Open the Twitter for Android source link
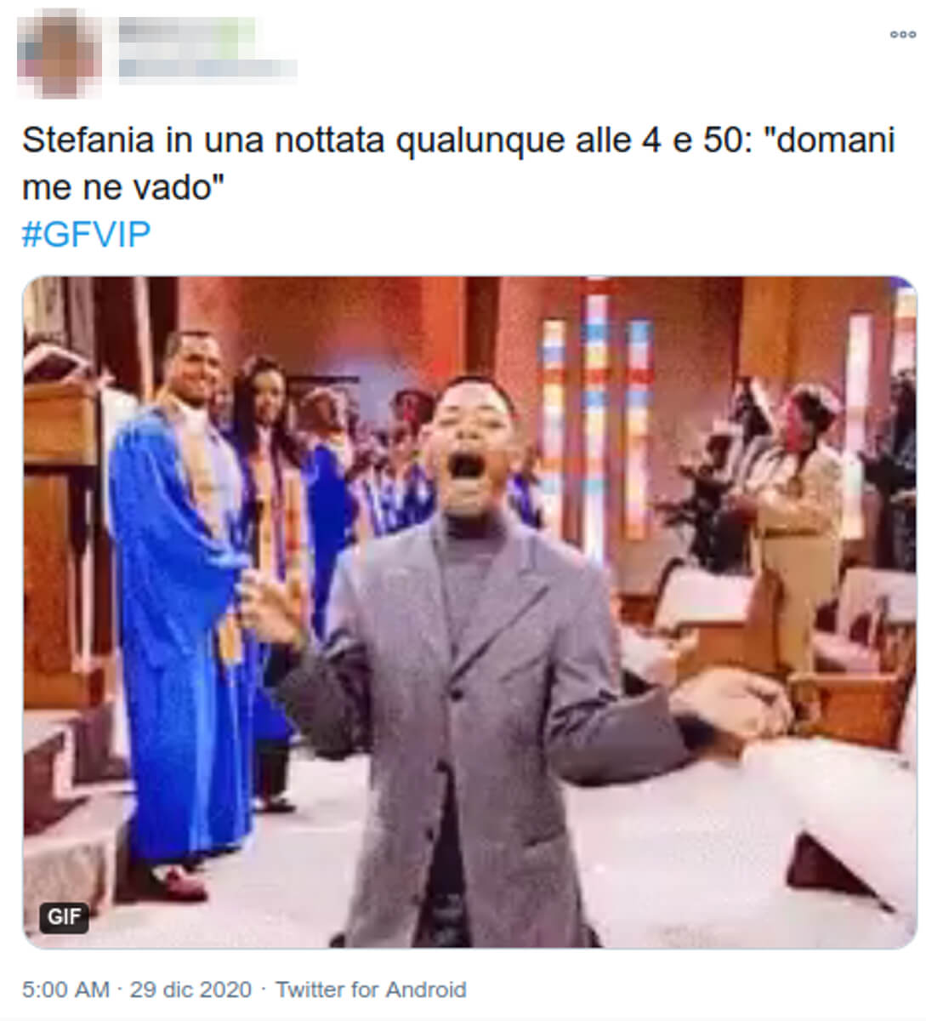Screen dimensions: 926x1021 click(x=371, y=990)
